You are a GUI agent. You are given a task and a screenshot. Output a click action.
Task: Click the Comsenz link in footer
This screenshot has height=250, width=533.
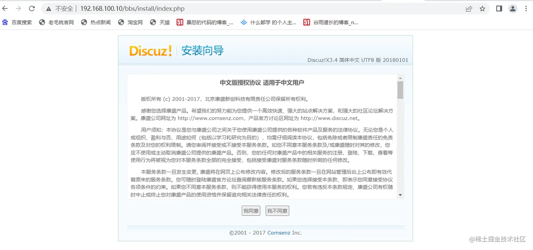[x=279, y=233]
